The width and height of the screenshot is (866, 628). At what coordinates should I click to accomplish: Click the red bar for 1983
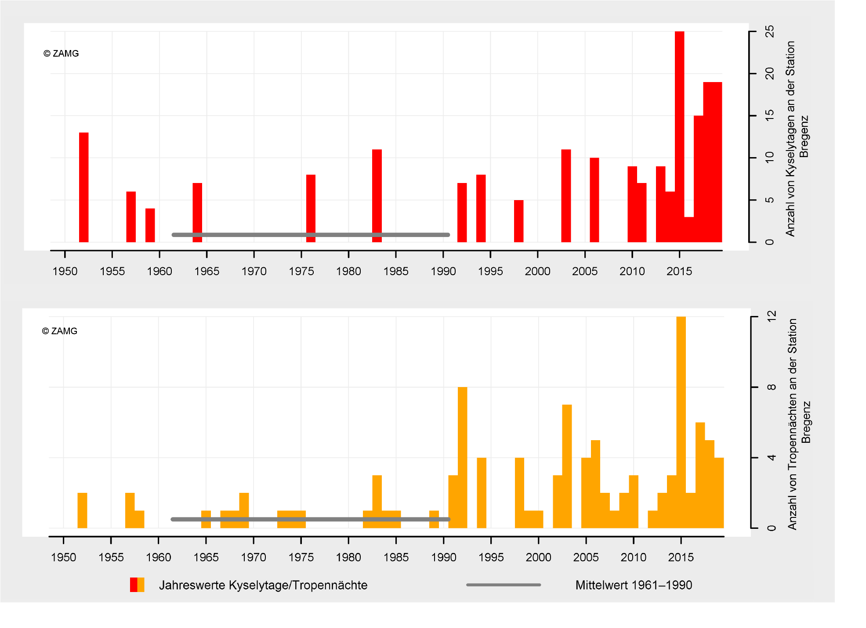click(377, 193)
